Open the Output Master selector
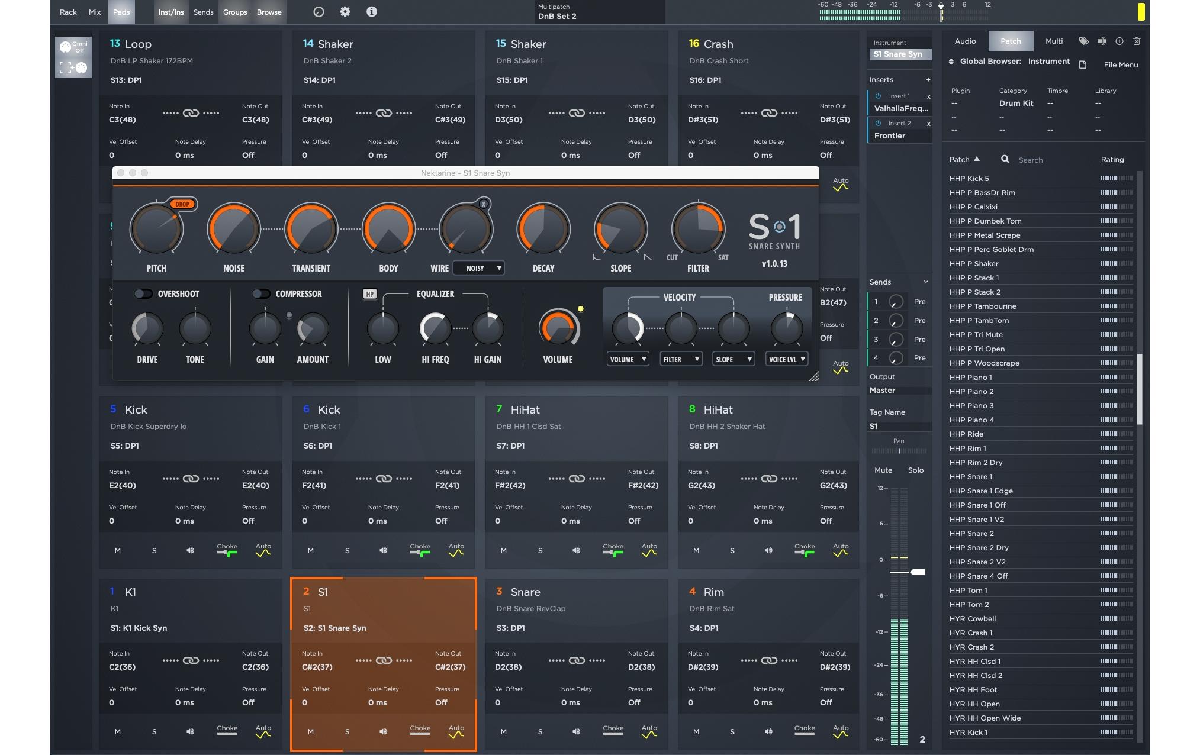Image resolution: width=1200 pixels, height=755 pixels. (899, 391)
